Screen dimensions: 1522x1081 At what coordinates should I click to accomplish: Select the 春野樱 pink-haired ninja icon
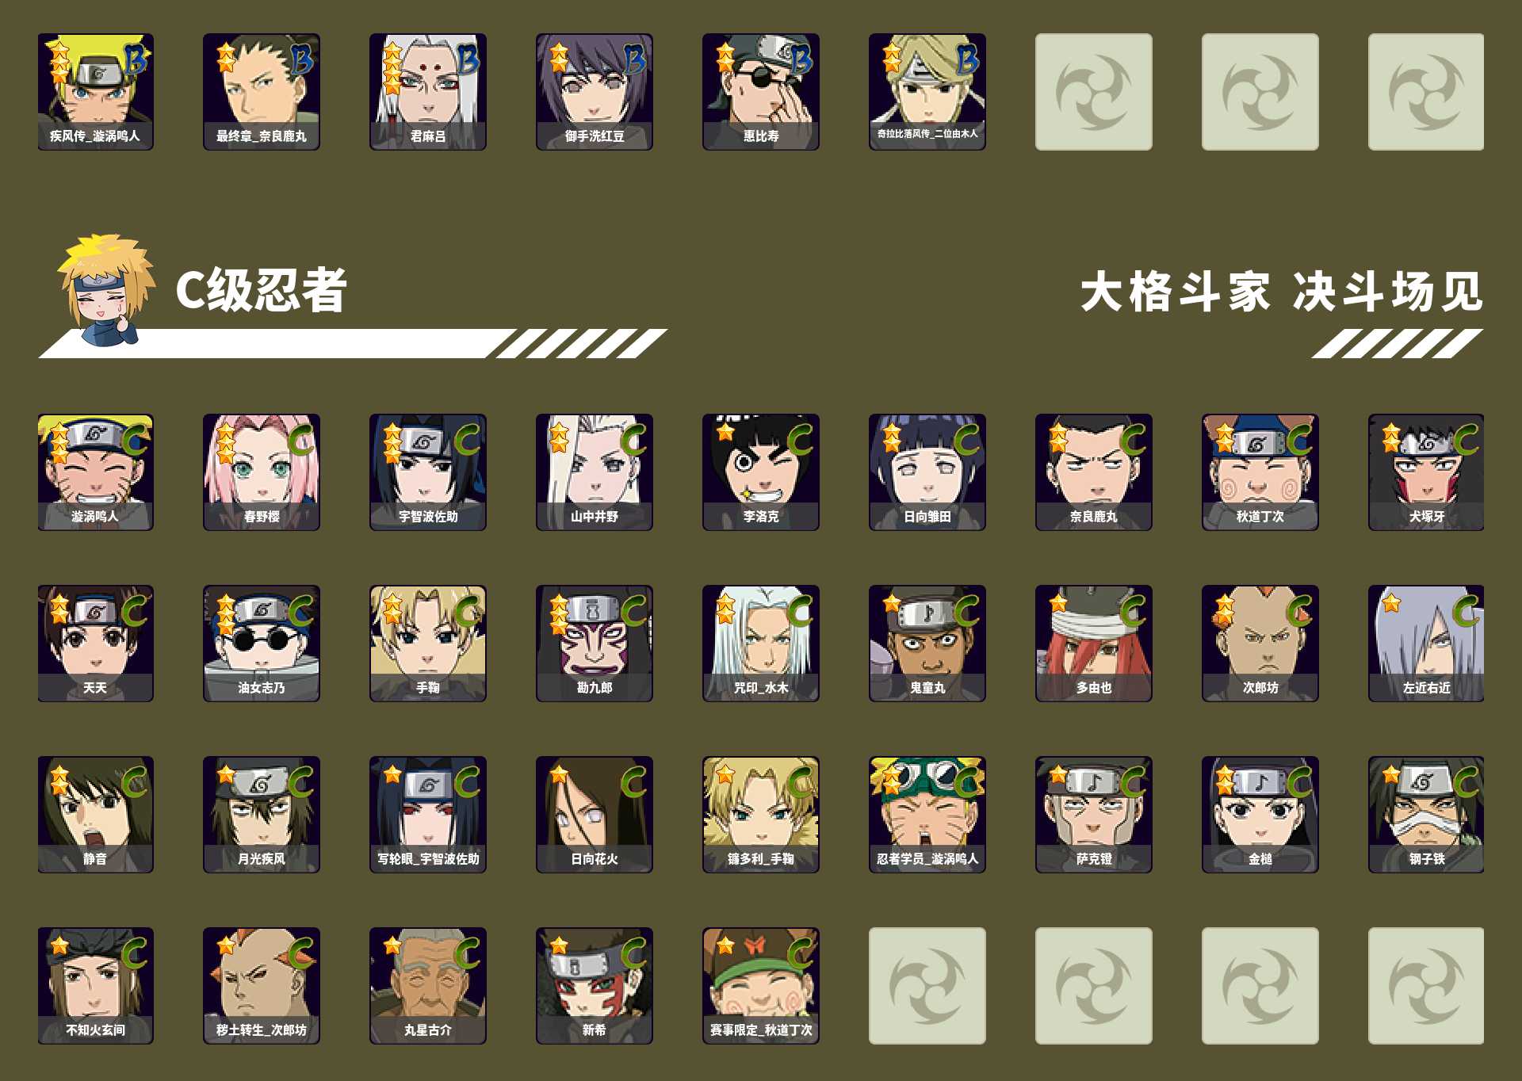(x=262, y=472)
